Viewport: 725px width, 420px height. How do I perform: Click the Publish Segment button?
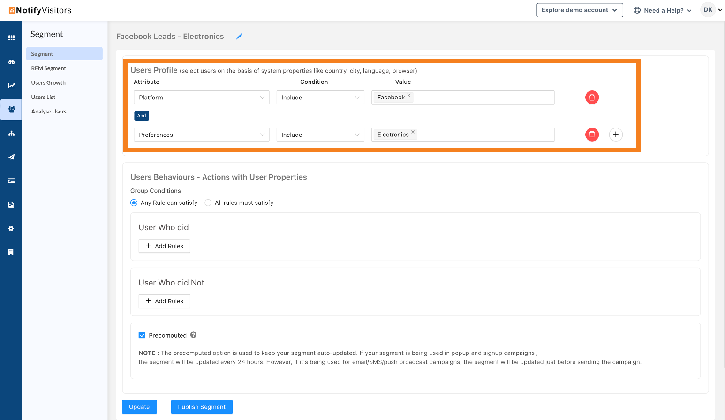pyautogui.click(x=202, y=407)
